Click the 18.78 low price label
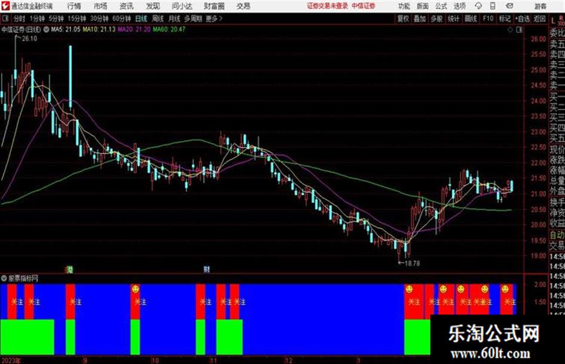 [412, 264]
